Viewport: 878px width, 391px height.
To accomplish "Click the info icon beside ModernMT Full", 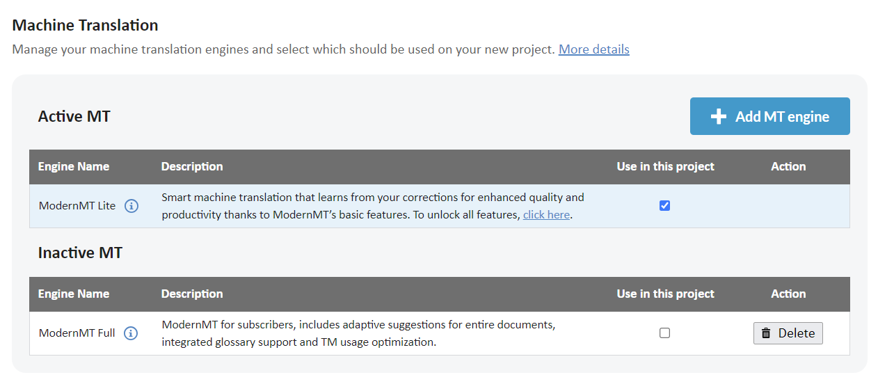I will [x=131, y=333].
